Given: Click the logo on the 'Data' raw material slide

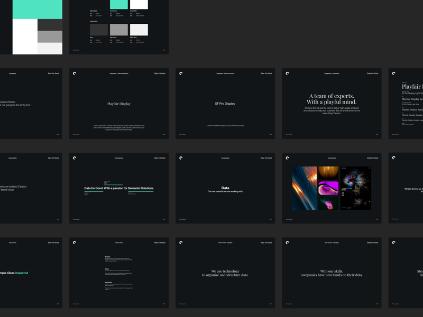Looking at the screenshot, I should [181, 158].
